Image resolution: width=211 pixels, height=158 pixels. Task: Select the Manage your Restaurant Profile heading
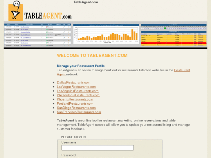[81, 66]
